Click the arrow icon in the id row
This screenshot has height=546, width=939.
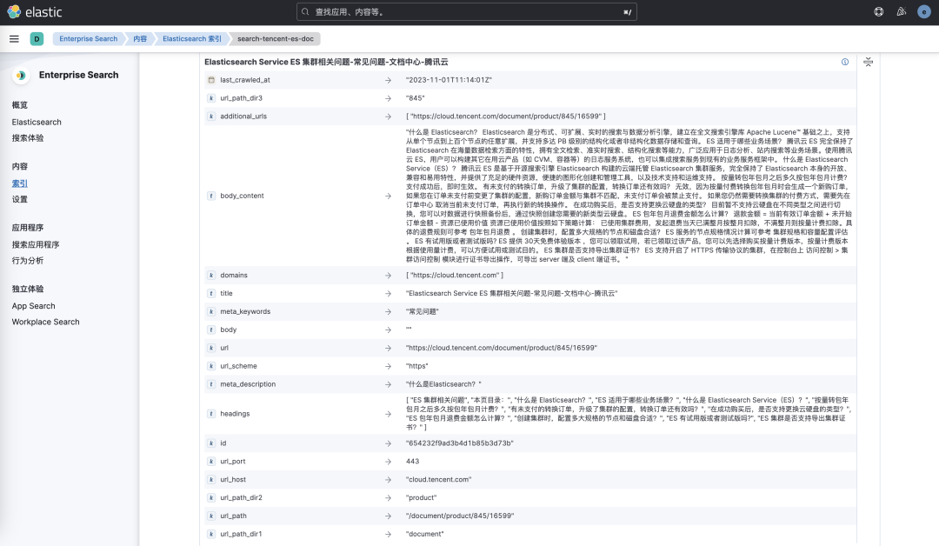388,443
